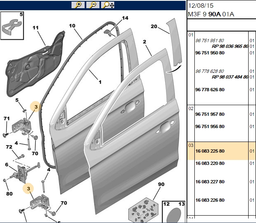This screenshot has height=223, width=256.
Task: Select replacement part RP 98 036 965 80
Action: [230, 46]
